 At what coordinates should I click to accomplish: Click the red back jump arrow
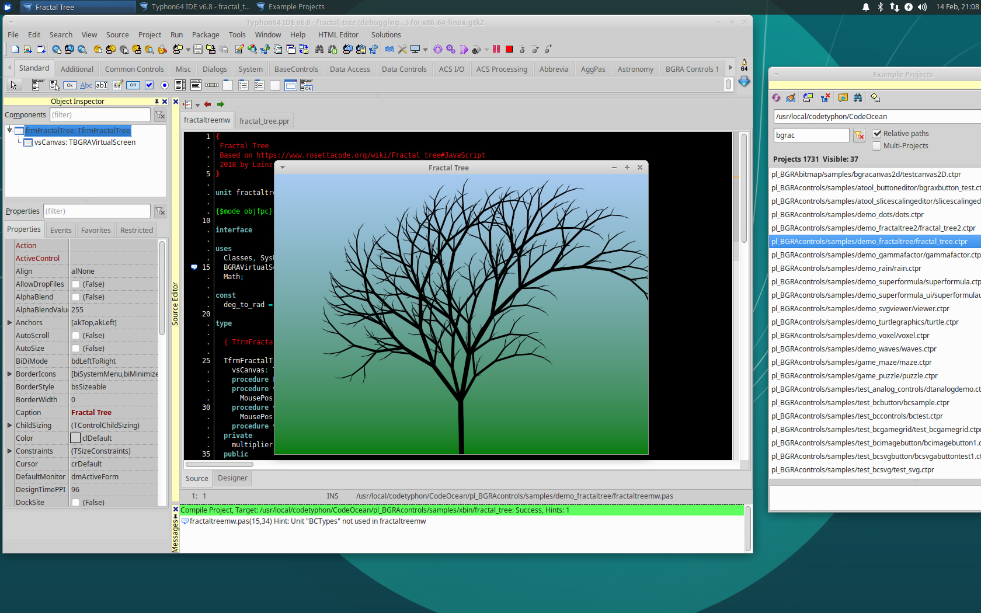[x=207, y=105]
